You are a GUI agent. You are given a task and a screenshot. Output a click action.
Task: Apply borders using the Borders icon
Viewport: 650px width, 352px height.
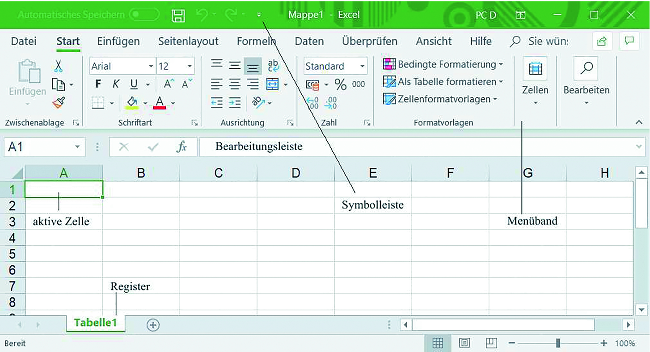click(x=98, y=103)
